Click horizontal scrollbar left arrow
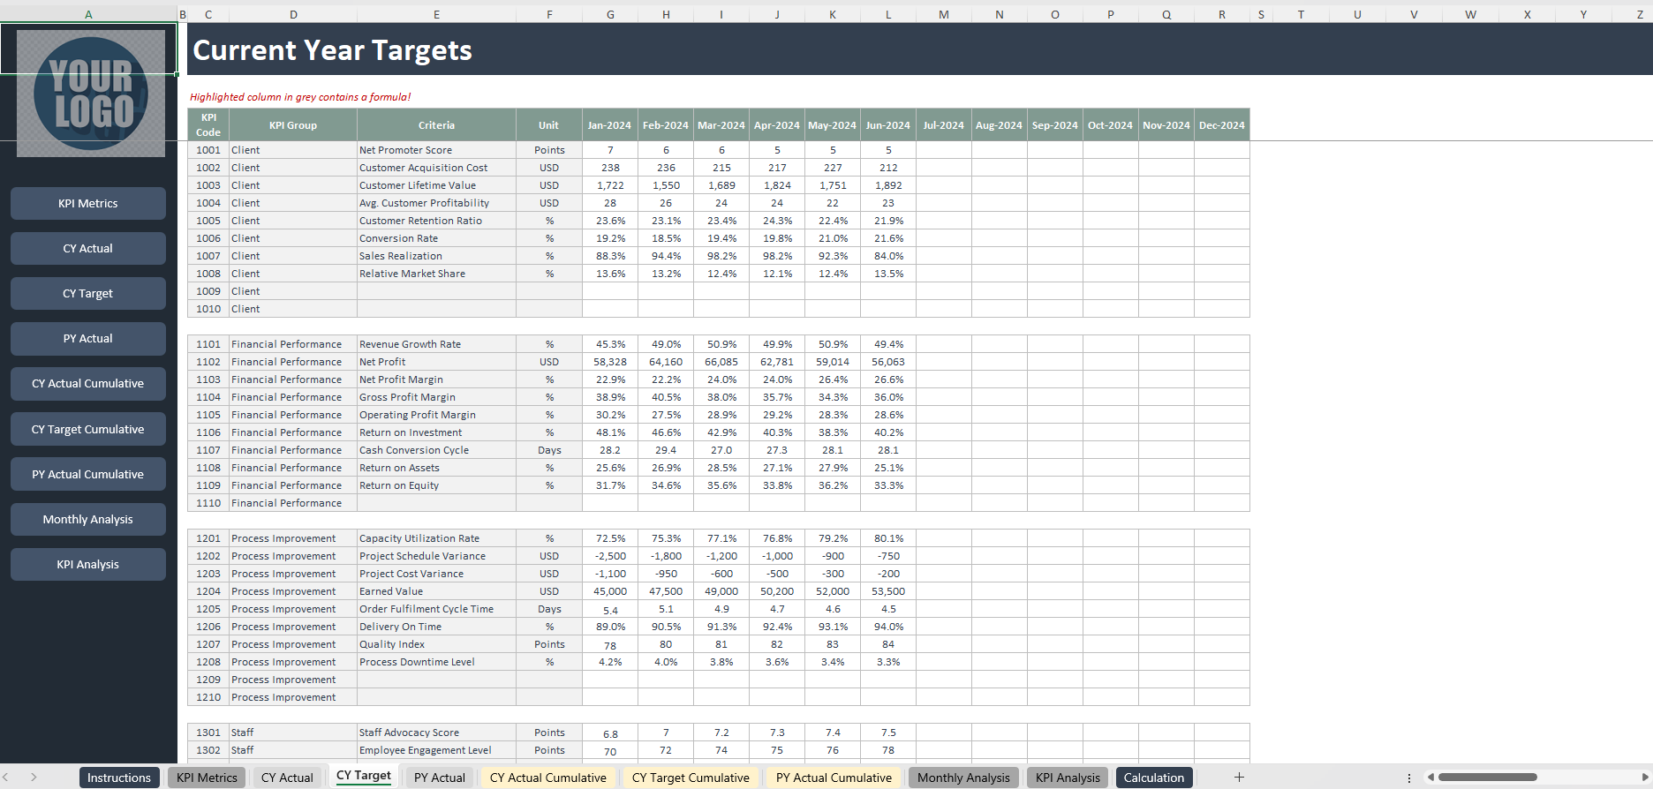This screenshot has height=789, width=1653. 1430,778
